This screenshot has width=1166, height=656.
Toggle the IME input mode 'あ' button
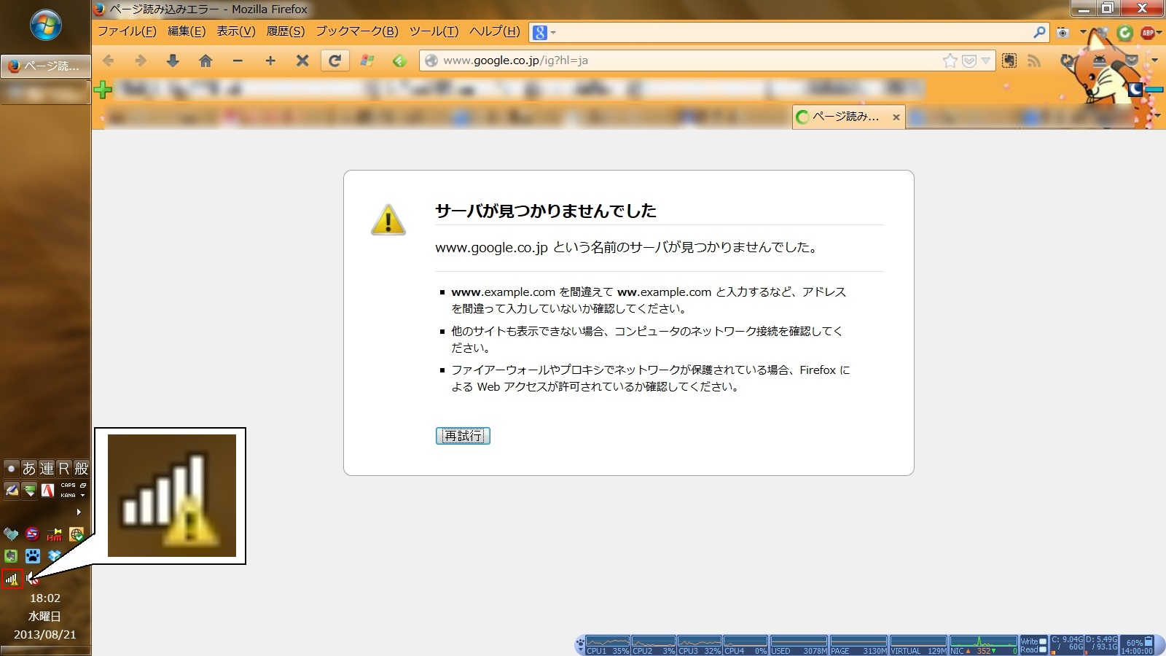[29, 468]
